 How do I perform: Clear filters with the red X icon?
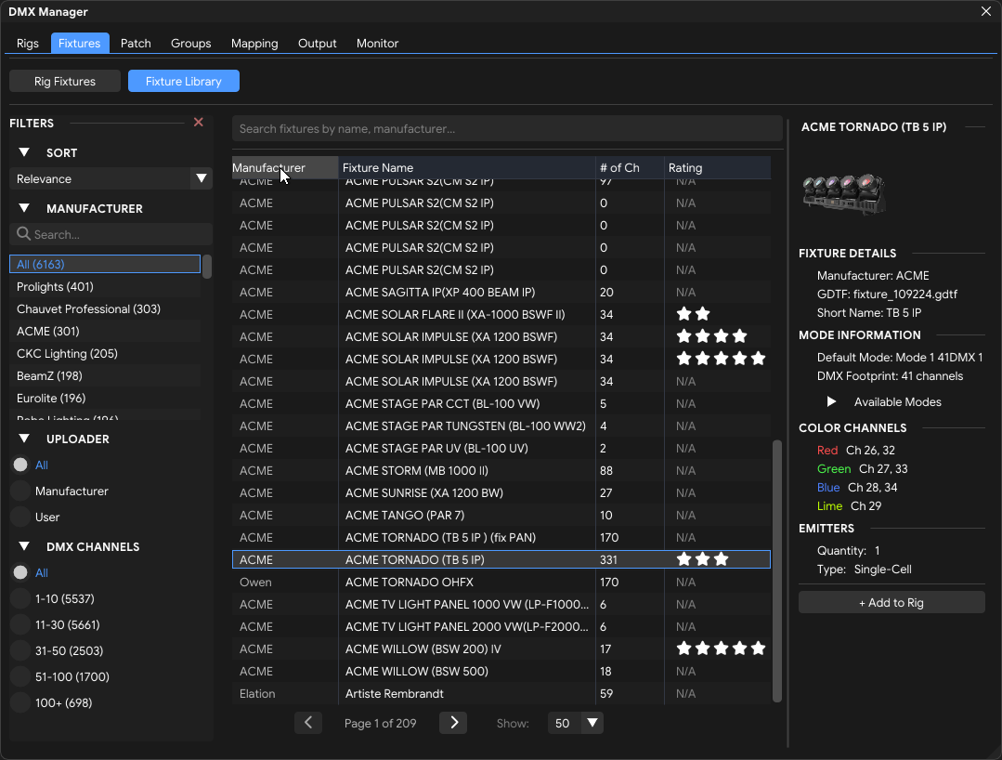[x=198, y=122]
